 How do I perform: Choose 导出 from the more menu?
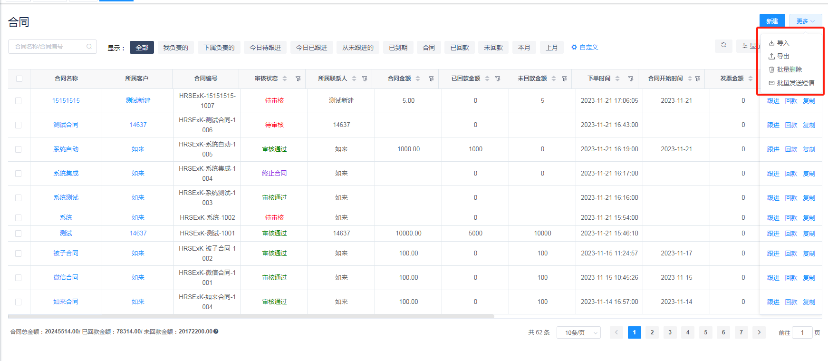pos(782,56)
